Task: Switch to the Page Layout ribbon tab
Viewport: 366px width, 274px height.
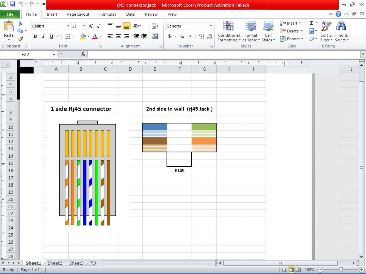Action: (78, 14)
